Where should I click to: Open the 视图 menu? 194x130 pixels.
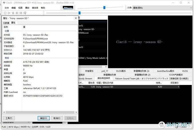click(20, 8)
